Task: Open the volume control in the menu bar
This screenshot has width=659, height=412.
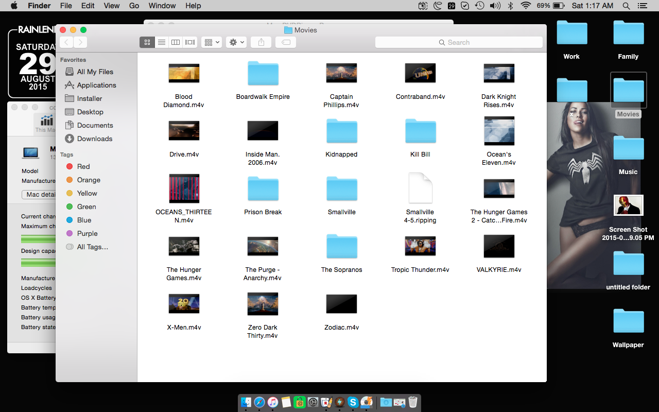Action: 495,6
